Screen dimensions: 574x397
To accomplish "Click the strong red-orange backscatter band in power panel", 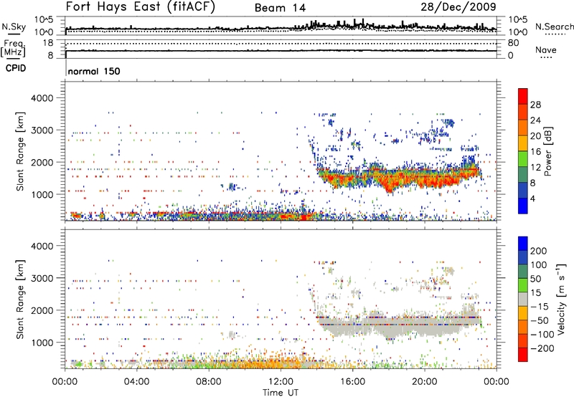I will (399, 178).
